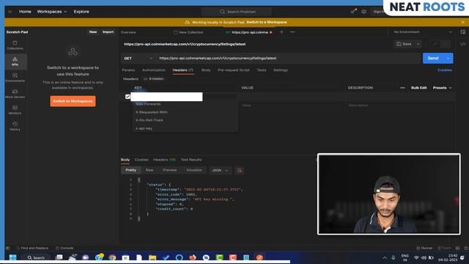This screenshot has height=264, width=469.
Task: Open the Overview tab
Action: (x=128, y=32)
